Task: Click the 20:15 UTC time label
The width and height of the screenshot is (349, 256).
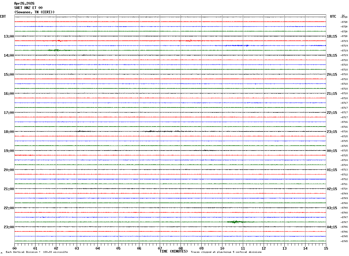Action: (332, 75)
